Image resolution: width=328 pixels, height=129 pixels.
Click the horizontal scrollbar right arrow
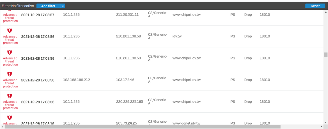[321, 127]
